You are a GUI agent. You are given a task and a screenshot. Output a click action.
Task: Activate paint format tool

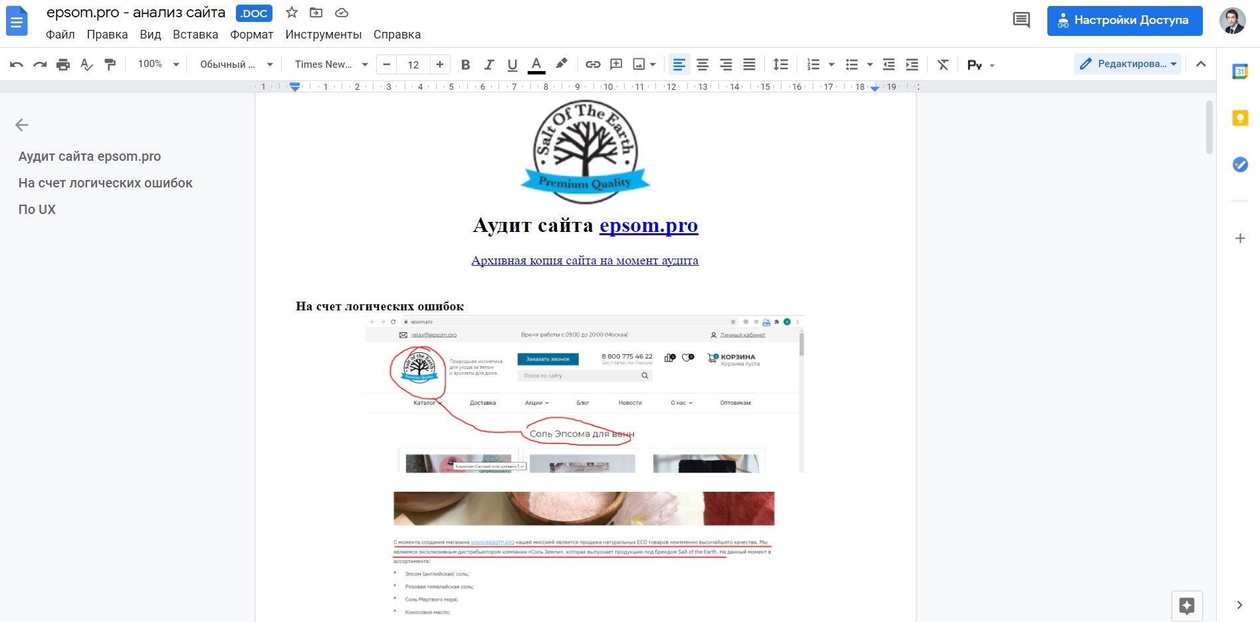(110, 64)
